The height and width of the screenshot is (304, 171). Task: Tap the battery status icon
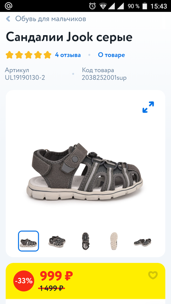coord(145,6)
